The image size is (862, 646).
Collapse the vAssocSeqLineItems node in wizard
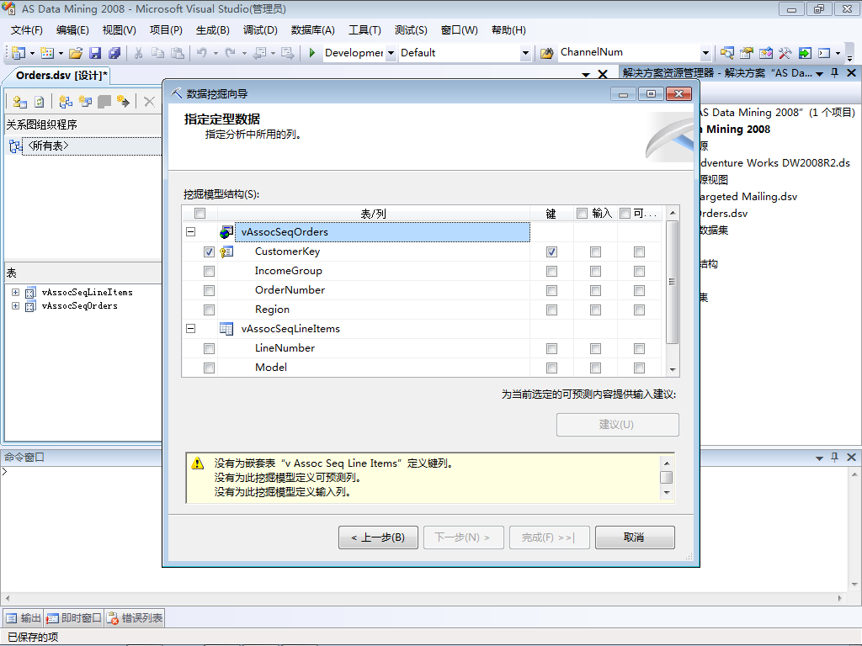click(x=191, y=329)
